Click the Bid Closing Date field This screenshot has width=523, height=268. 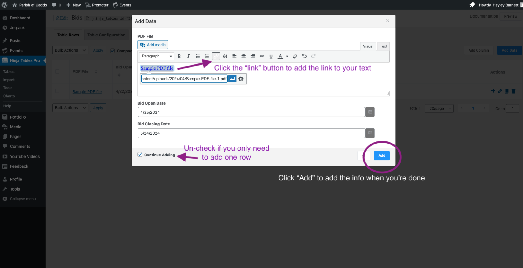pos(251,133)
